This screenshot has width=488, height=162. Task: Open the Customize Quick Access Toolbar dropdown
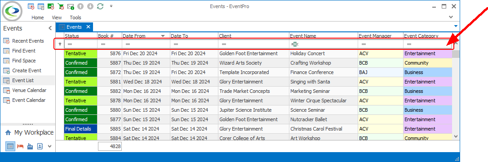tap(111, 6)
